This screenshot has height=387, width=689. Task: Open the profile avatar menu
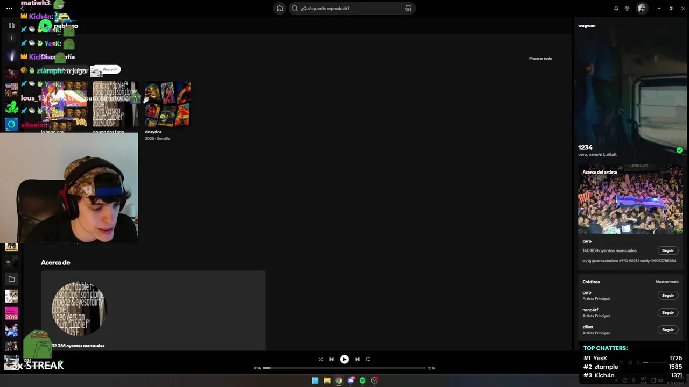[x=642, y=8]
